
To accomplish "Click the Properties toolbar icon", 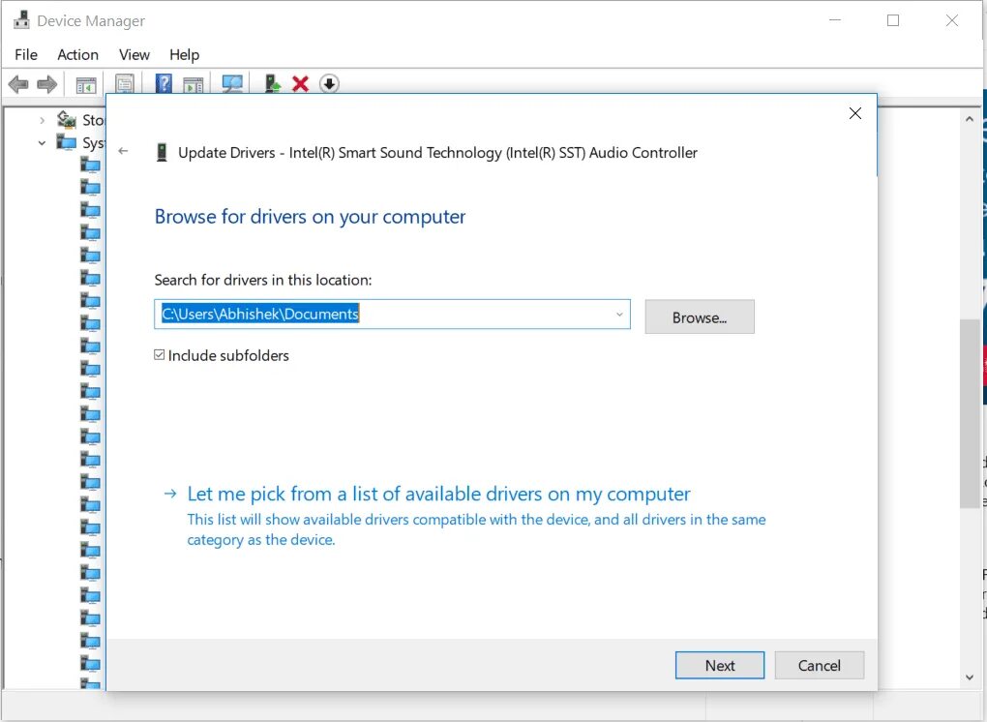I will point(125,84).
